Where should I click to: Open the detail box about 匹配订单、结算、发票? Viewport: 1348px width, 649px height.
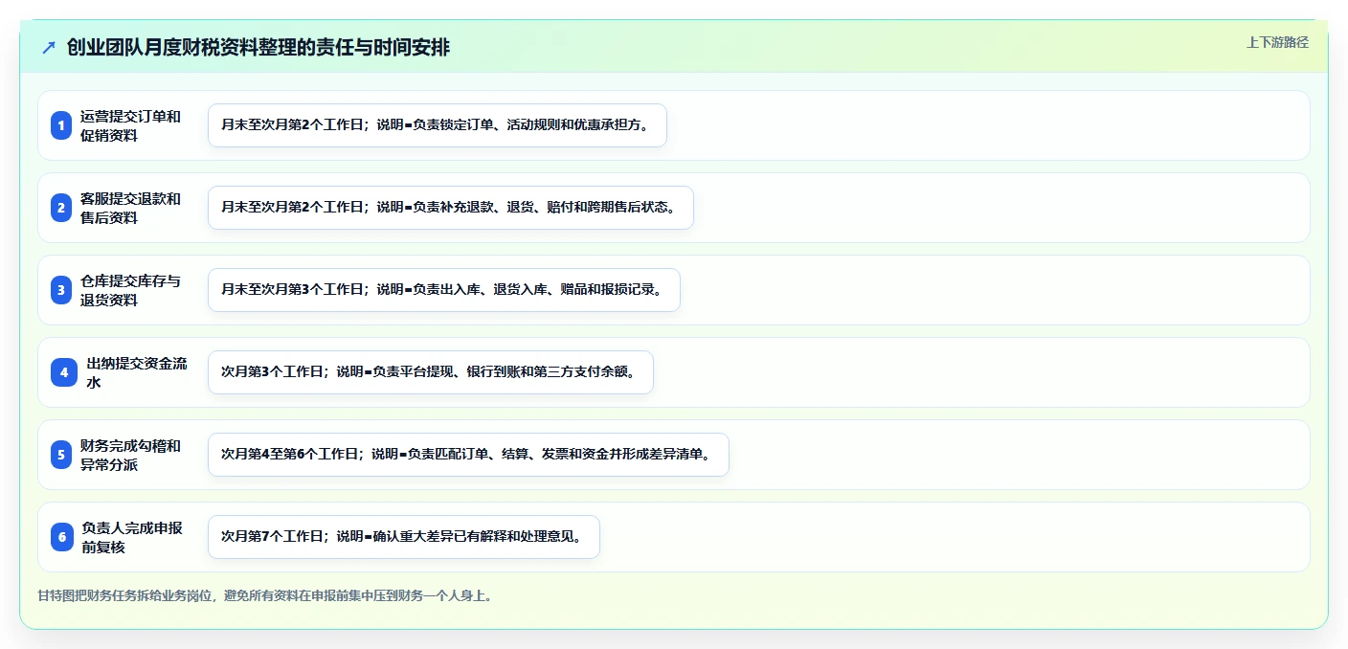tap(468, 455)
